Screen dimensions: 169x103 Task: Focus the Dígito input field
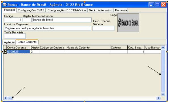[x=27, y=20]
